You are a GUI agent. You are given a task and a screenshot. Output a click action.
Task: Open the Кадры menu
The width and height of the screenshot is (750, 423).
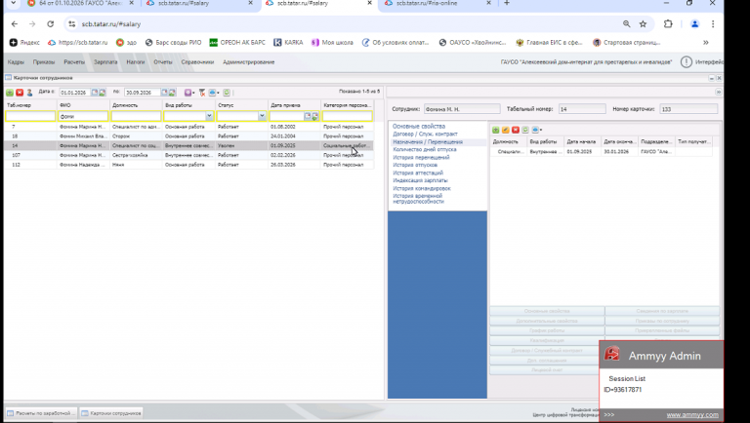(16, 62)
